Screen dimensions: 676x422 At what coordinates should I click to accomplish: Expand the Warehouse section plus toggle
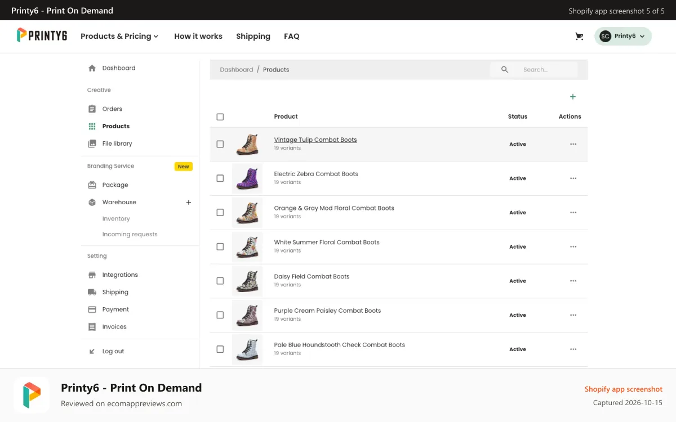pyautogui.click(x=189, y=203)
